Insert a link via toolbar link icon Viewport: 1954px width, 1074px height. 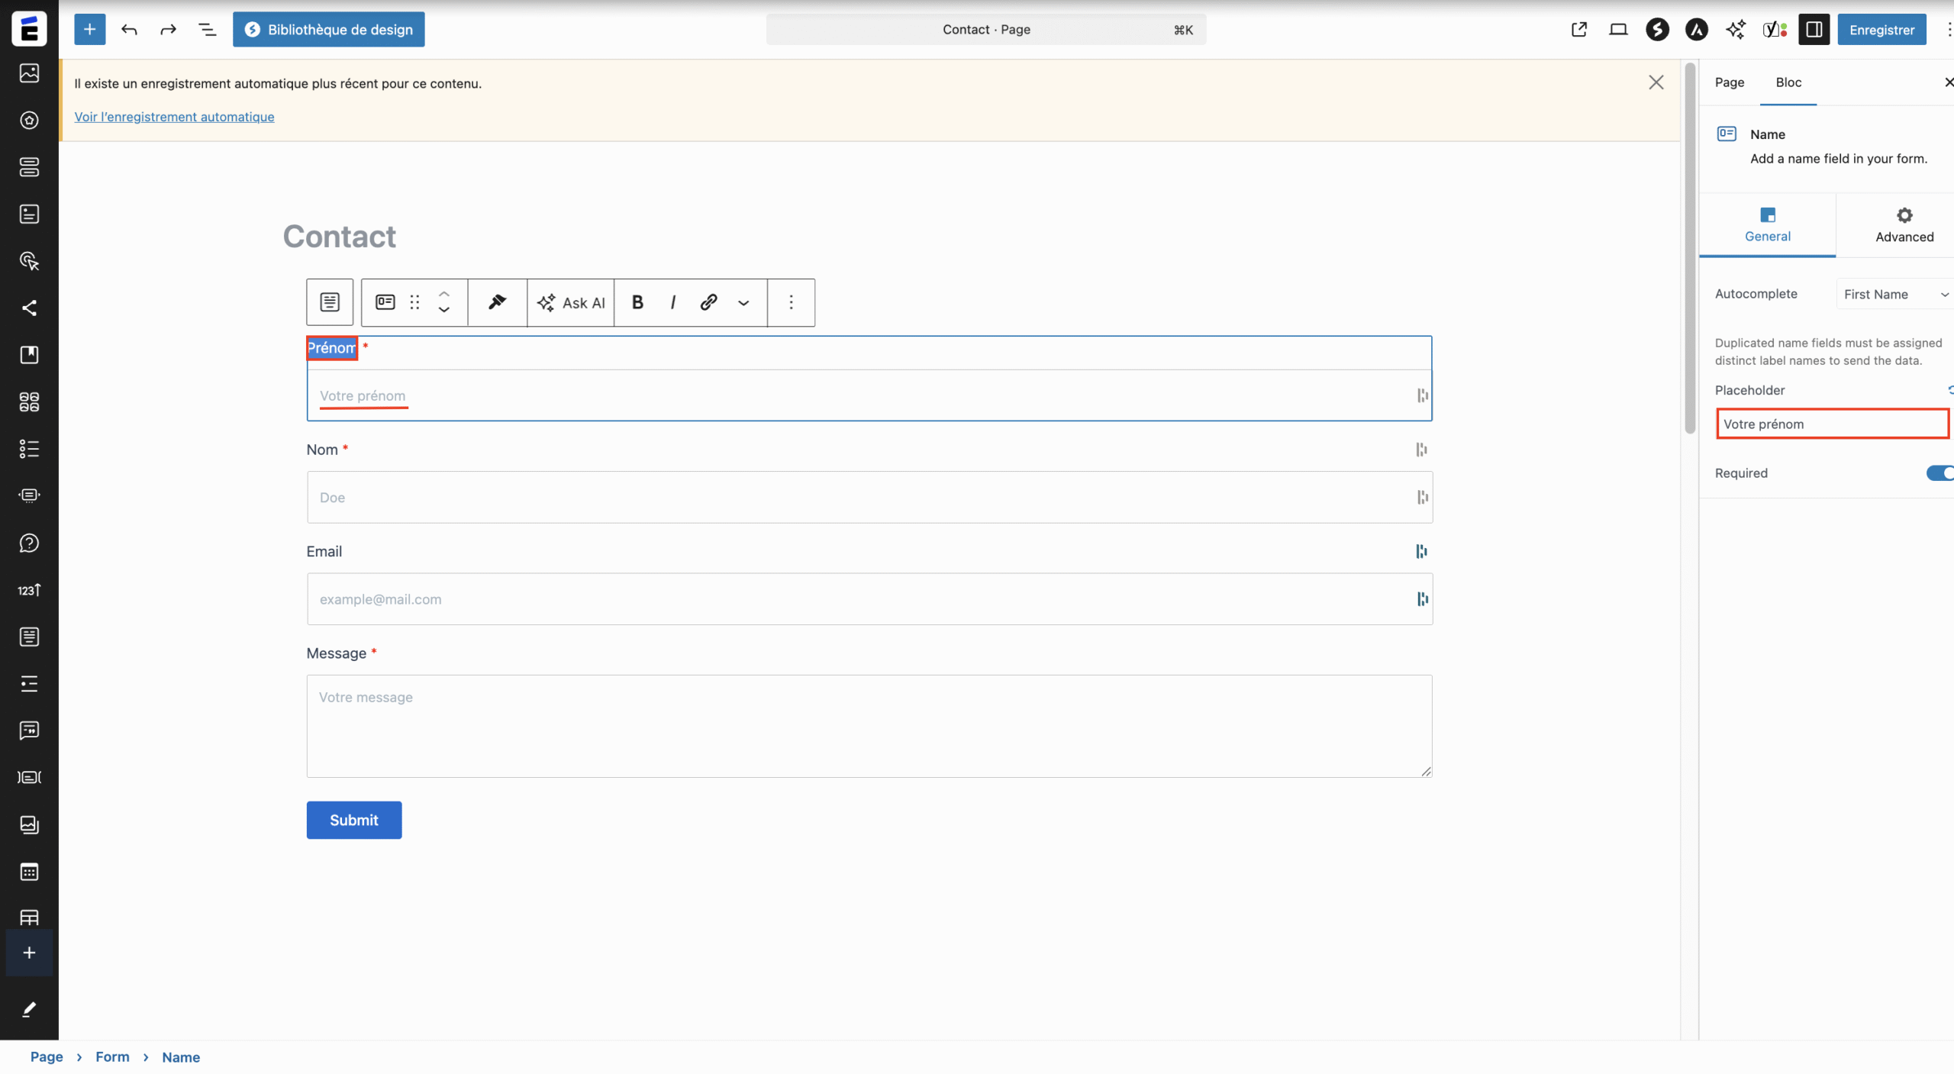click(x=708, y=303)
